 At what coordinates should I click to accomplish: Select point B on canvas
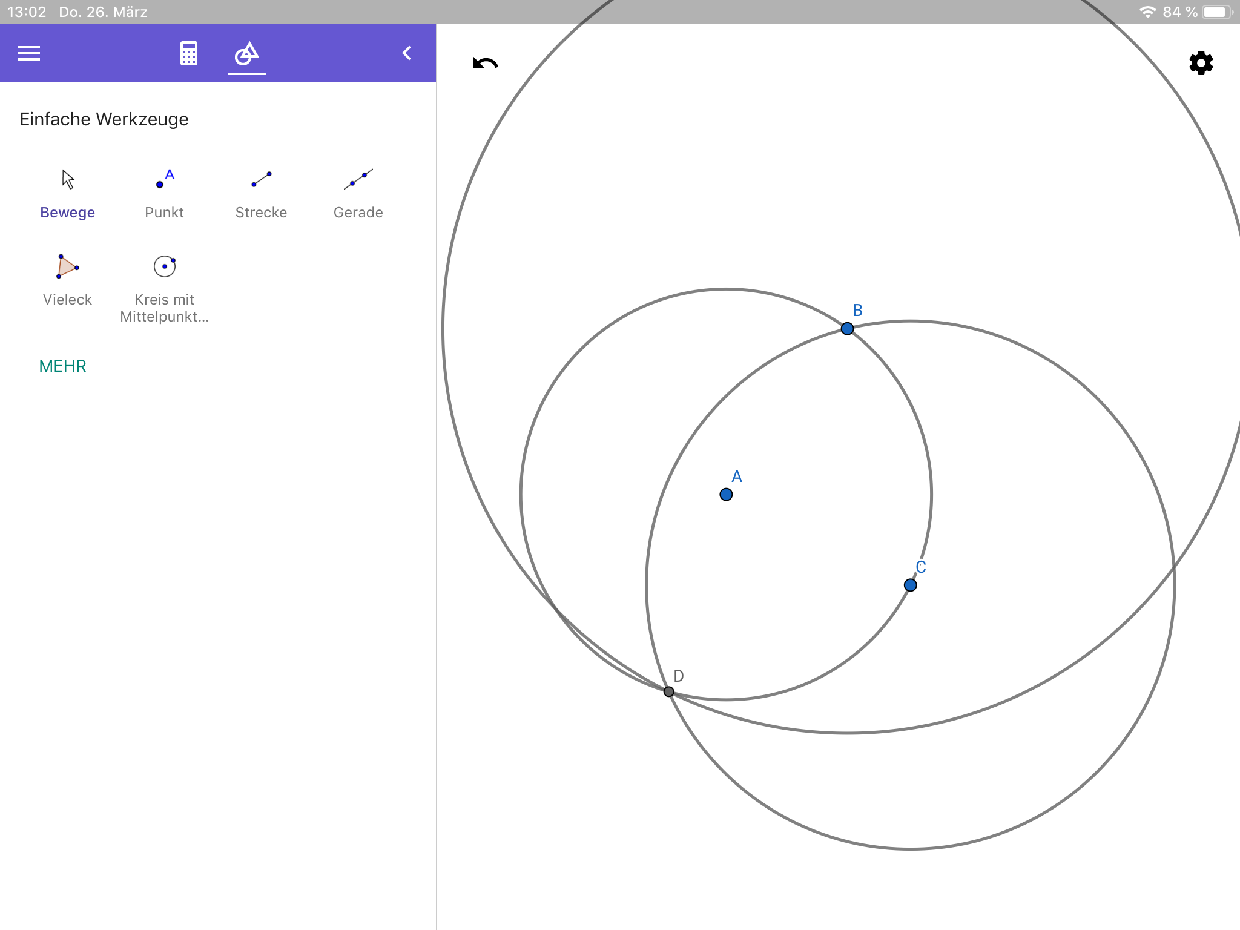click(x=847, y=329)
